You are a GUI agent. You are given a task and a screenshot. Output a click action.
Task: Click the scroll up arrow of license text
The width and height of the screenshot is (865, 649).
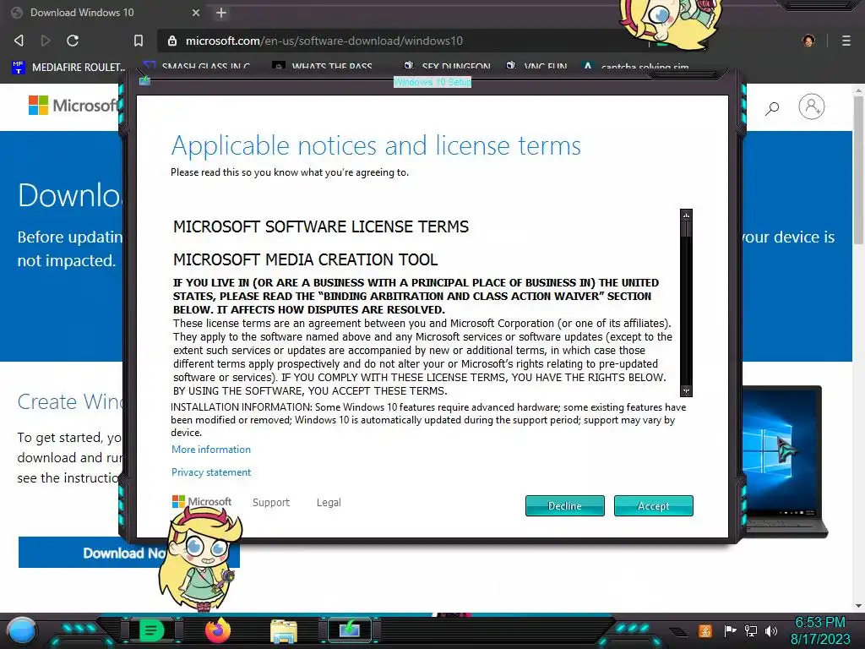[686, 215]
